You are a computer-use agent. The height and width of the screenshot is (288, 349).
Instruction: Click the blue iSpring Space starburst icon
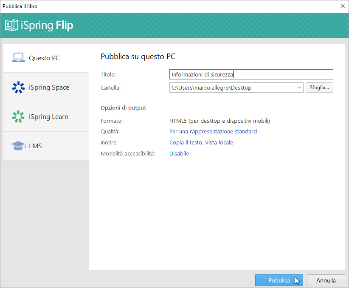pyautogui.click(x=18, y=88)
